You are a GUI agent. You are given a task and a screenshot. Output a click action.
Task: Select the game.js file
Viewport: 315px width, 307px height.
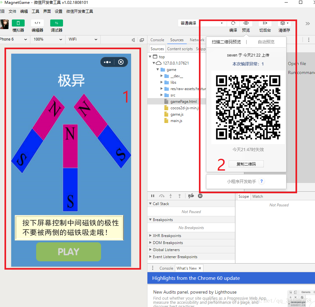coord(177,114)
